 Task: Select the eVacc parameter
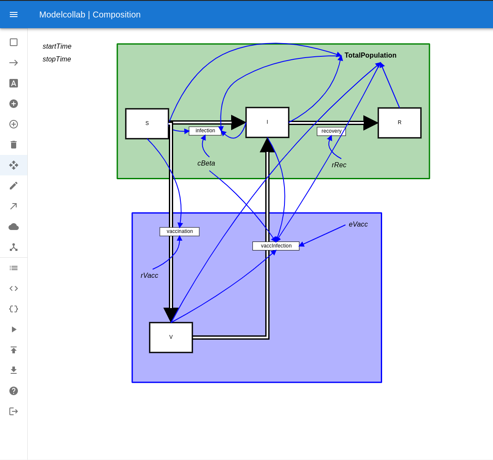358,224
